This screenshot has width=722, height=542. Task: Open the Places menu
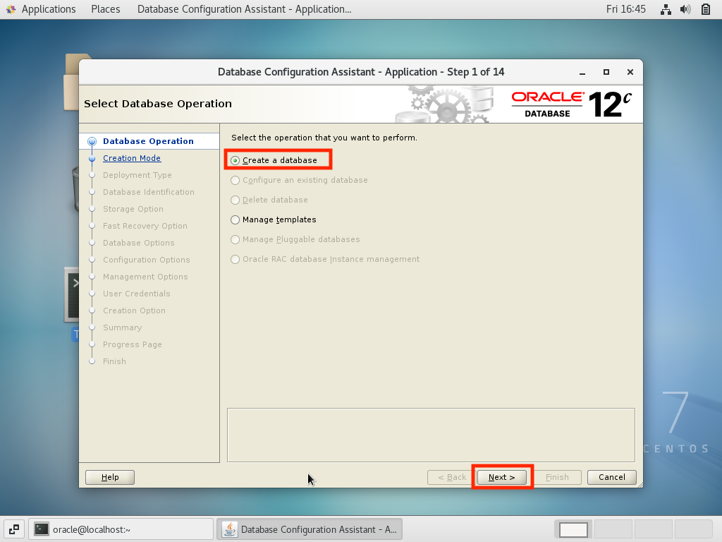click(106, 9)
